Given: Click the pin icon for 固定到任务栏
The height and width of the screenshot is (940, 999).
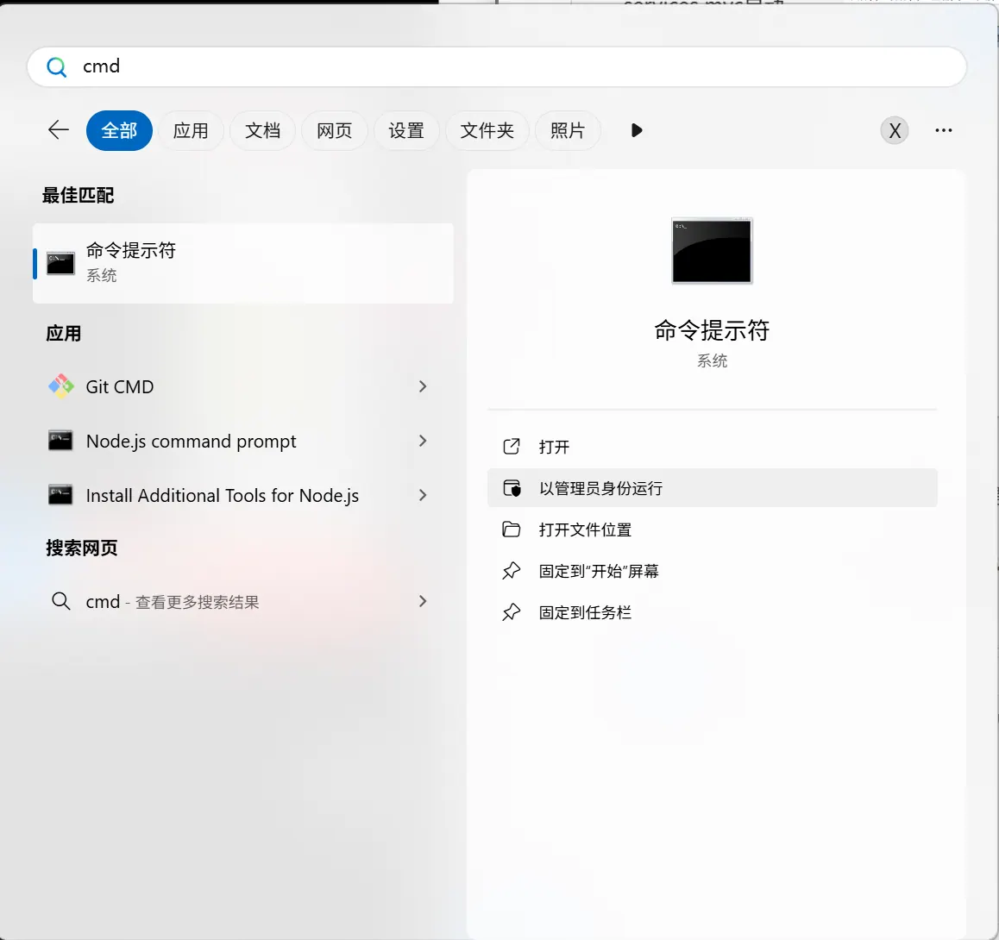Looking at the screenshot, I should pyautogui.click(x=512, y=612).
